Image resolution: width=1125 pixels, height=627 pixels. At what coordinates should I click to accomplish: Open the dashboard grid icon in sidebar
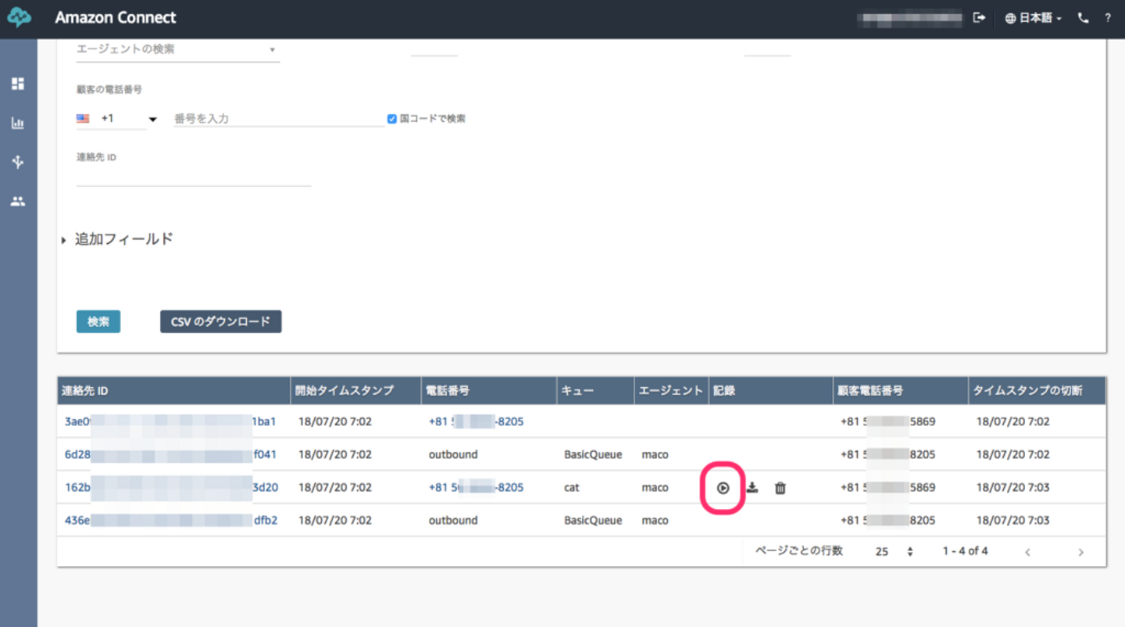(x=17, y=84)
